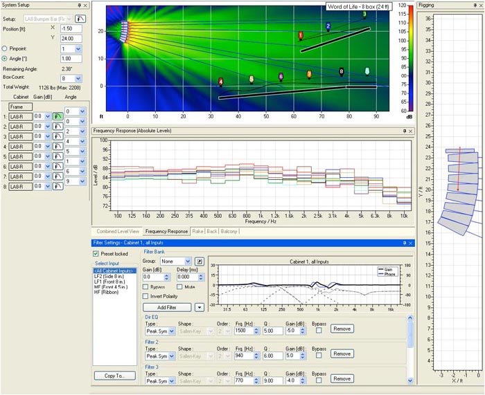Open the filter settings for cabinet 4
This screenshot has width=485, height=395.
pos(58,147)
